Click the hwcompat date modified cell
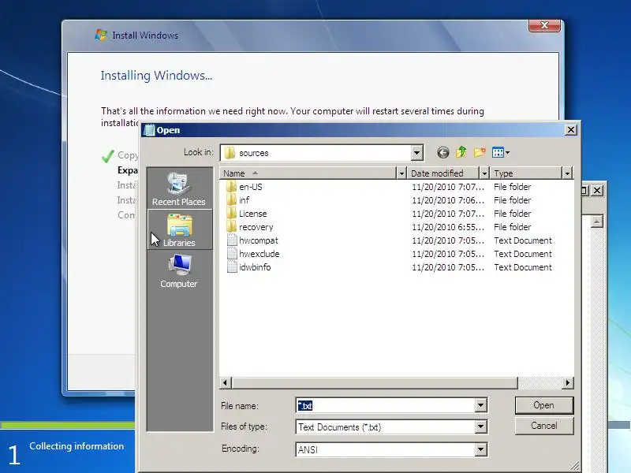631x473 pixels. point(448,240)
